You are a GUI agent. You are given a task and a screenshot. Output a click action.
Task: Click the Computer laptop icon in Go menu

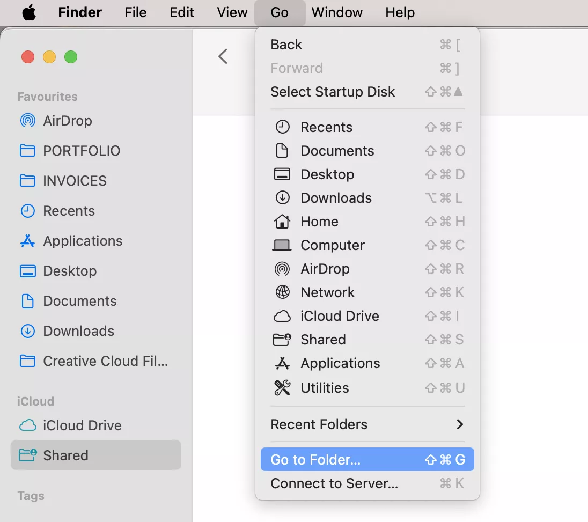(x=282, y=245)
